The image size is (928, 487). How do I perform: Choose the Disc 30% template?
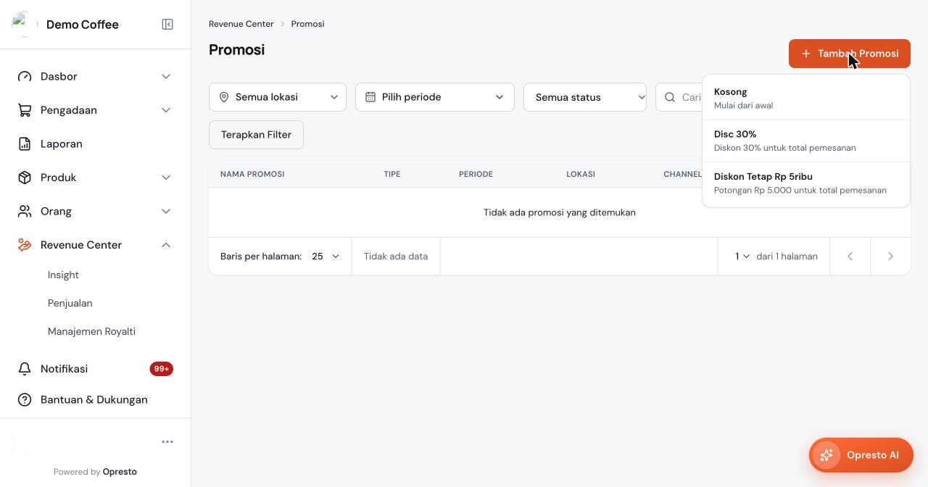(806, 141)
